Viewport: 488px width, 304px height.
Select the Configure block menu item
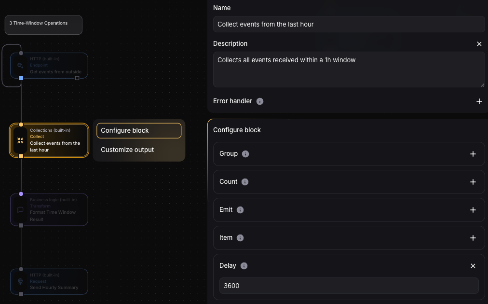(139, 131)
